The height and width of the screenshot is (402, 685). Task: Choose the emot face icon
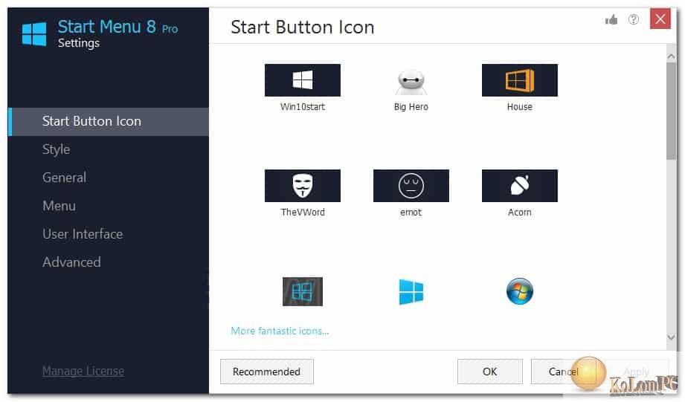411,186
